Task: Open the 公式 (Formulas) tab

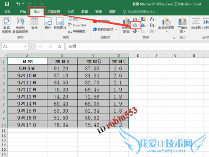Action: (x=71, y=12)
